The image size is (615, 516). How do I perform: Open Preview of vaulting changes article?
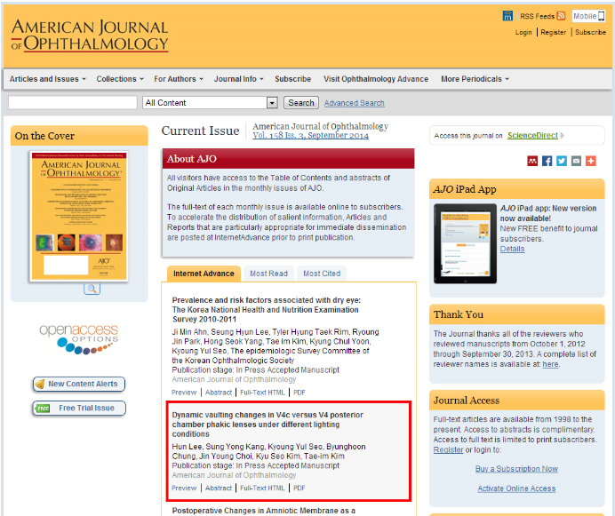coord(184,488)
